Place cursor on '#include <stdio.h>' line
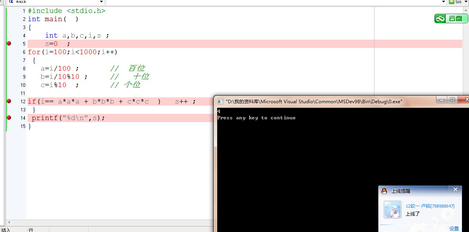The width and height of the screenshot is (469, 232). pos(67,11)
